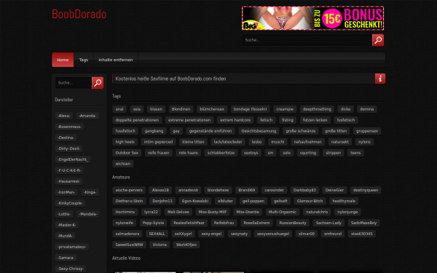Choose the -Destina- performer link
Viewport: 437px width, 273px height.
[x=66, y=138]
